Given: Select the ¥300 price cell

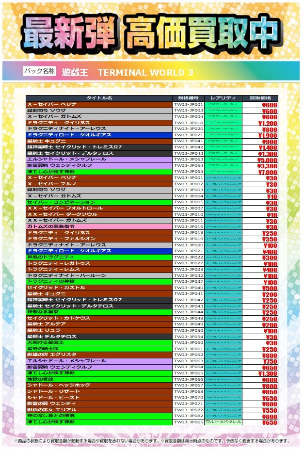Looking at the screenshot, I should click(260, 258).
